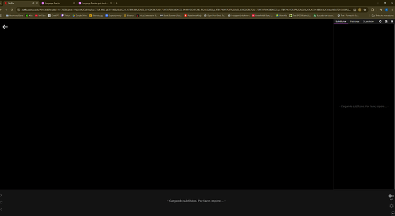Open the Kick bookmark
This screenshot has height=216, width=395.
point(29,15)
